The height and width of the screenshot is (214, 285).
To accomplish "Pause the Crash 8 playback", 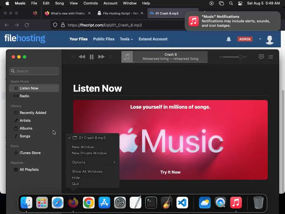I will click(x=92, y=57).
